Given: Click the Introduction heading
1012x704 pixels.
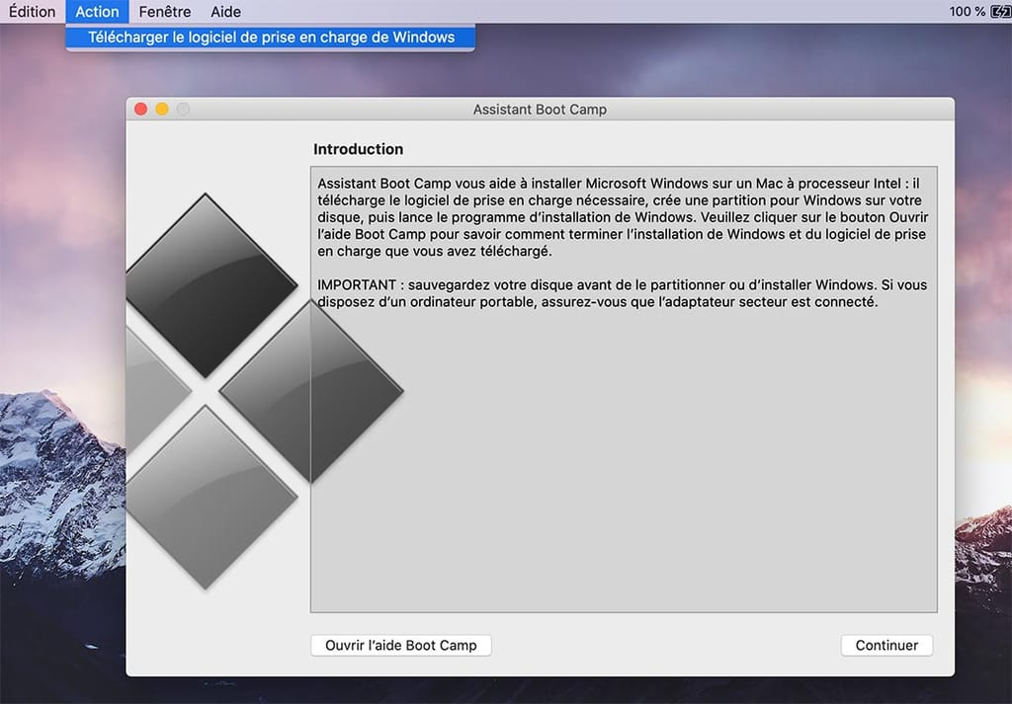Looking at the screenshot, I should [x=358, y=149].
